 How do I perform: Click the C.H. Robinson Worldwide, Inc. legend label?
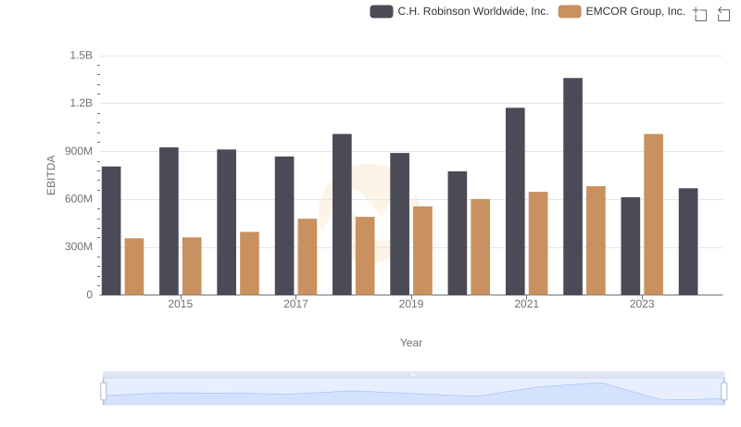[473, 11]
